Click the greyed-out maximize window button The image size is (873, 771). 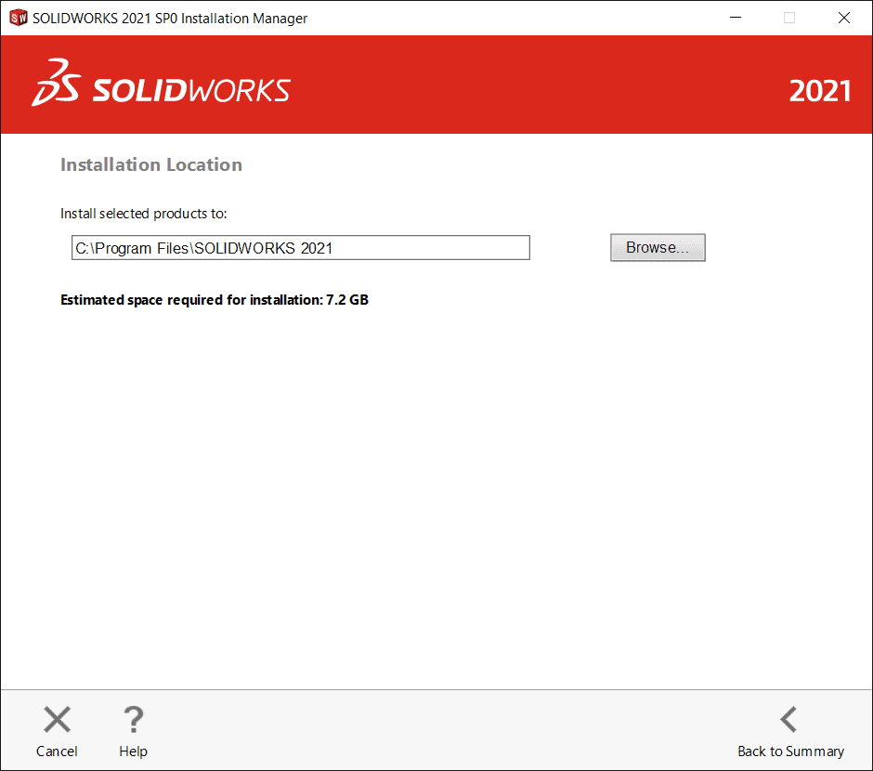pos(789,18)
